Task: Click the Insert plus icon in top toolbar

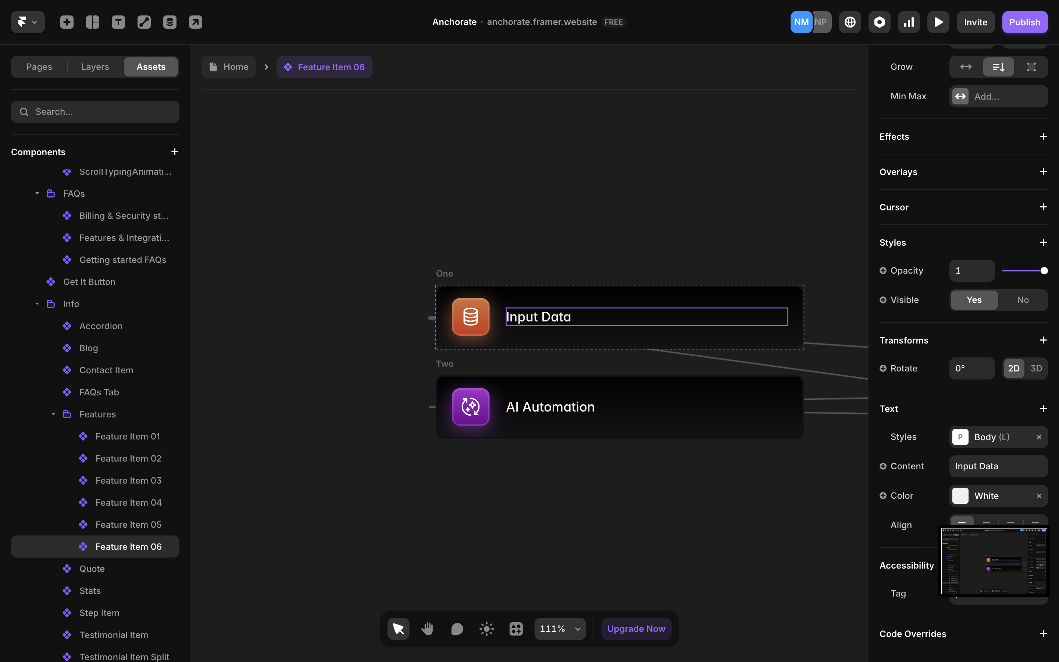Action: (x=67, y=22)
